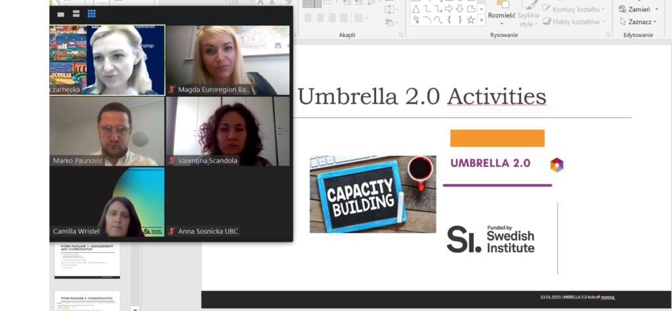
Task: Pick the five-point star shape
Action: coord(471,20)
